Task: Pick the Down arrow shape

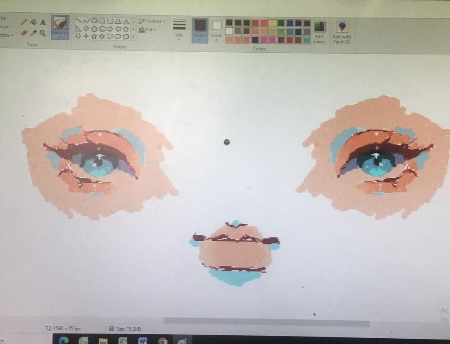Action: (x=78, y=36)
